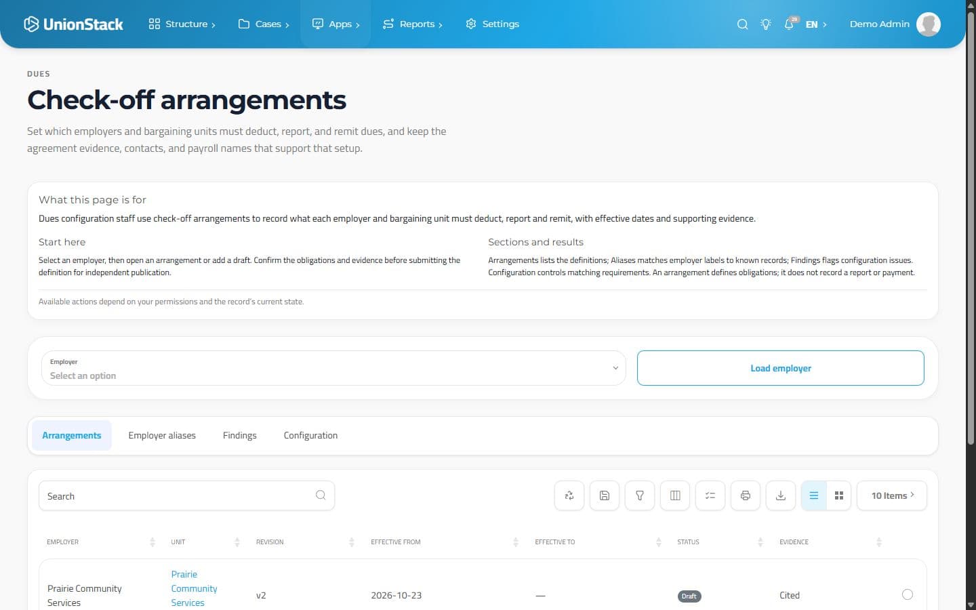
Task: Open the search icon in header
Action: (742, 24)
